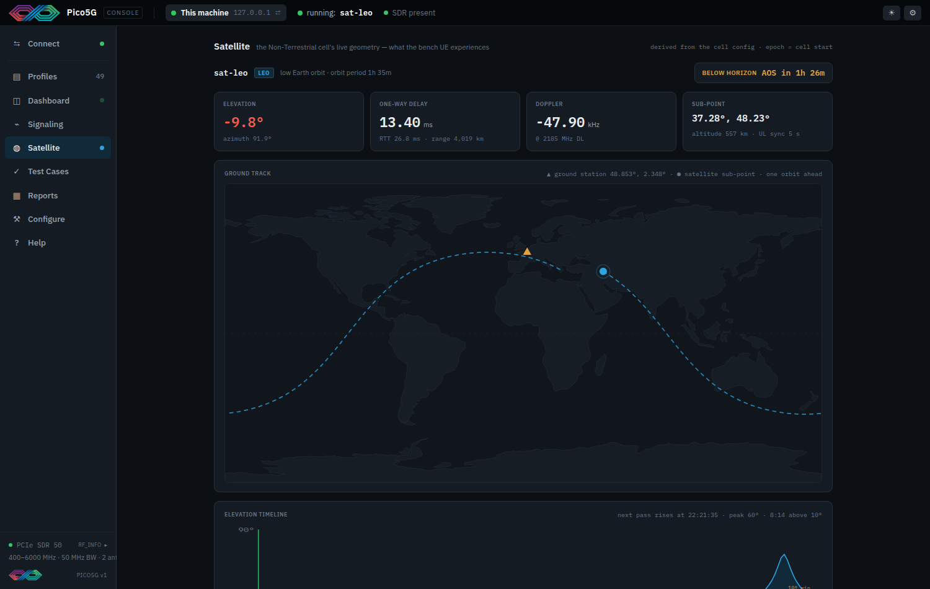Screen dimensions: 930x589
Task: Click the ground station triangle marker on map
Action: (x=527, y=252)
